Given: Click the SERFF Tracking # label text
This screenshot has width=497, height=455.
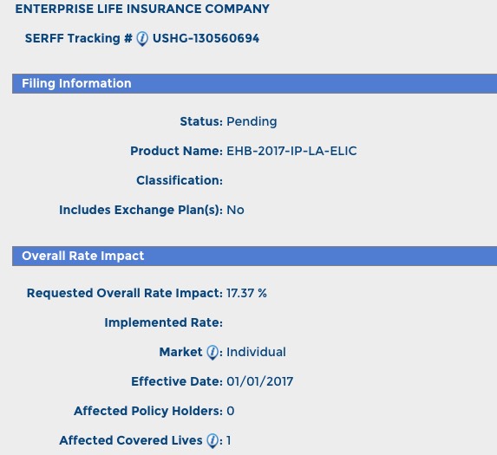Looking at the screenshot, I should 79,38.
